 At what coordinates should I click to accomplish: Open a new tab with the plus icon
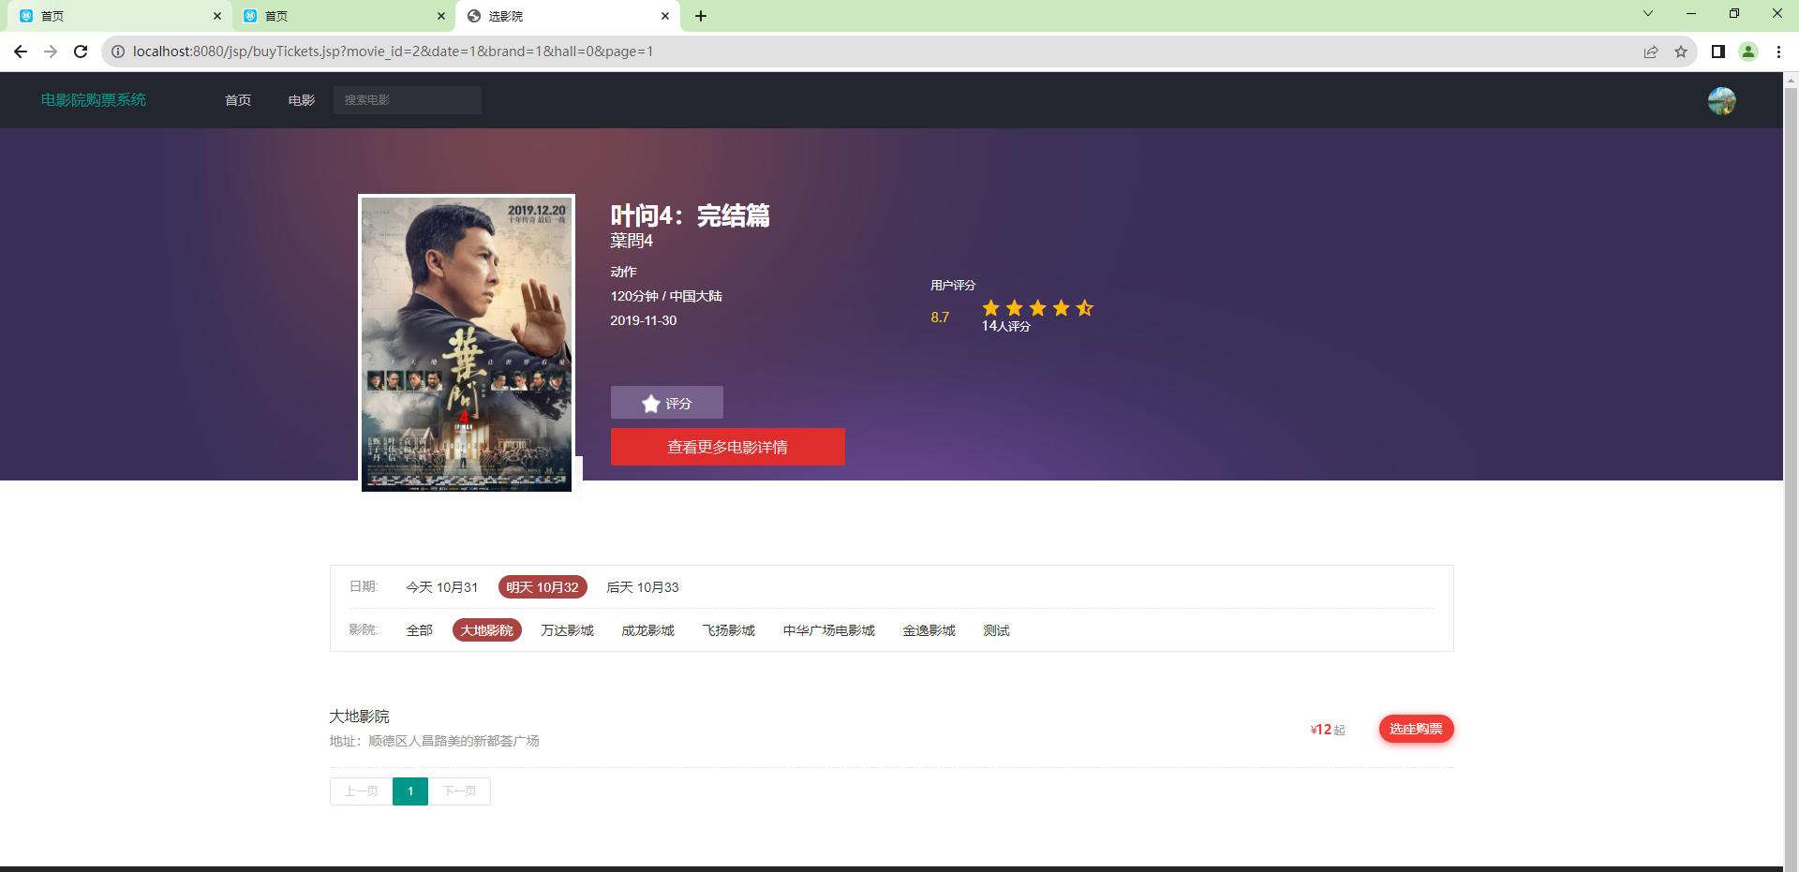pyautogui.click(x=701, y=15)
